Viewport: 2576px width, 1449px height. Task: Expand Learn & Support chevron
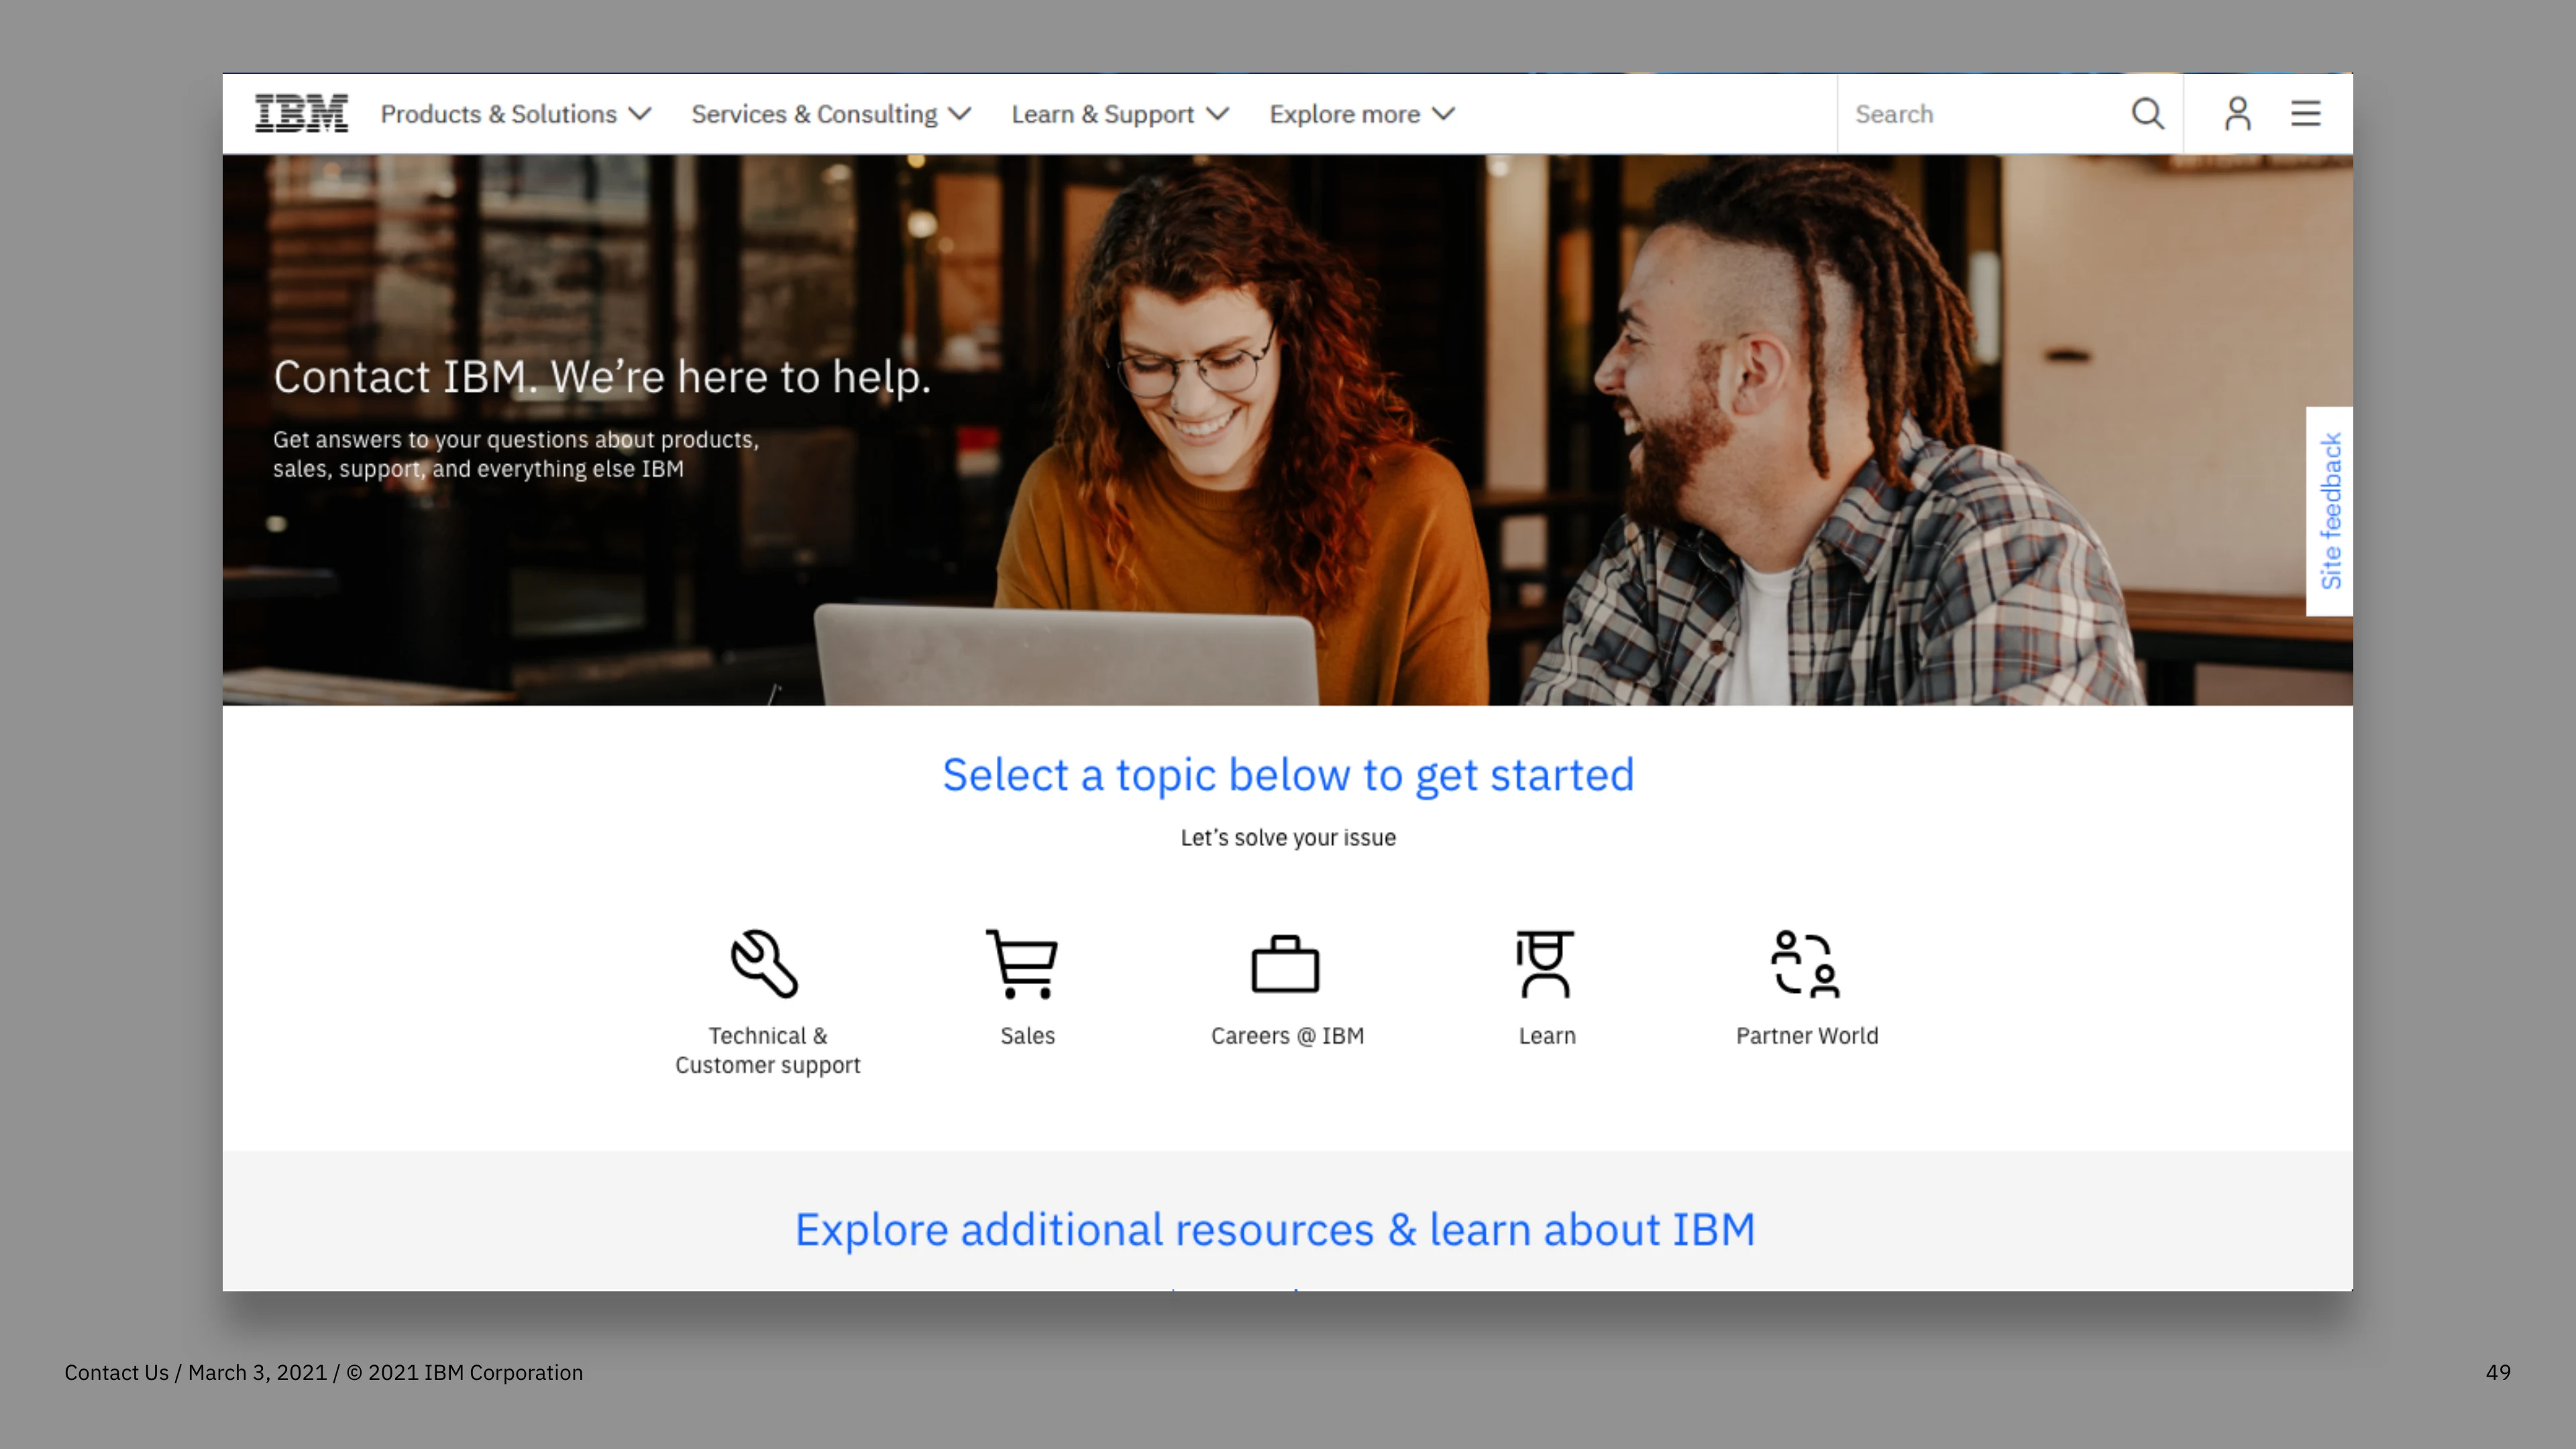(1217, 114)
